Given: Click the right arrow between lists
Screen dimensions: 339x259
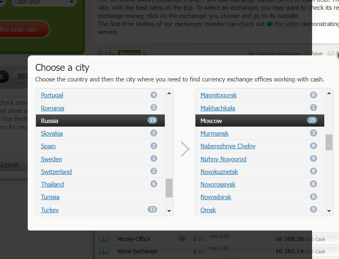Looking at the screenshot, I should [185, 149].
